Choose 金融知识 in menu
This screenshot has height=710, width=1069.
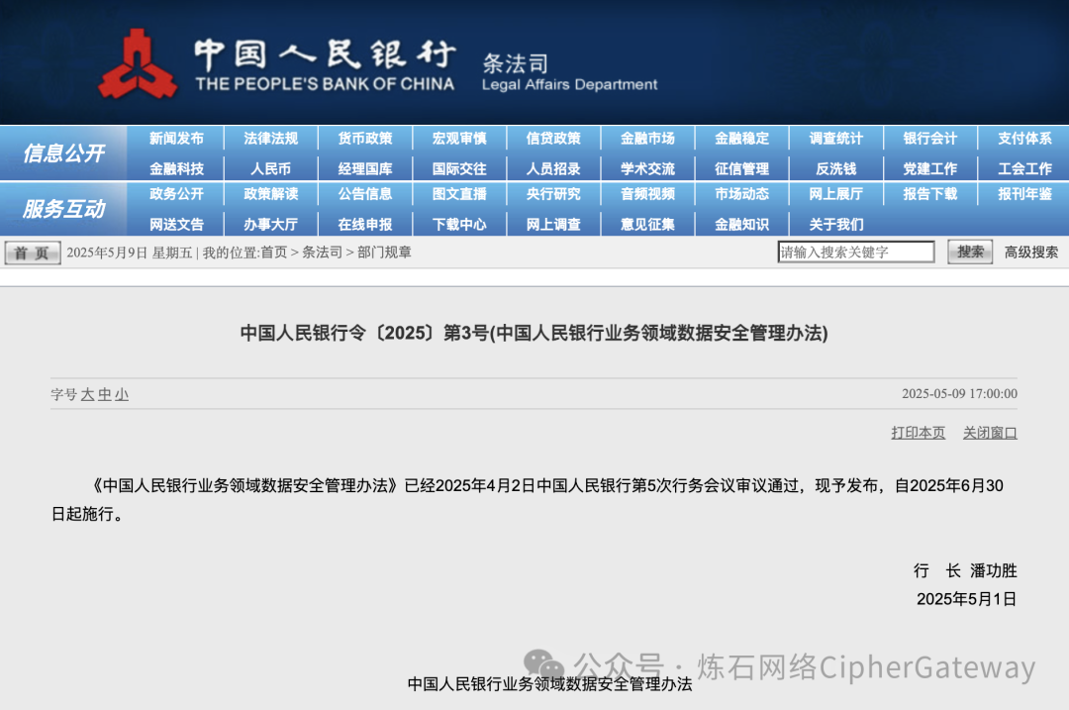click(x=741, y=225)
